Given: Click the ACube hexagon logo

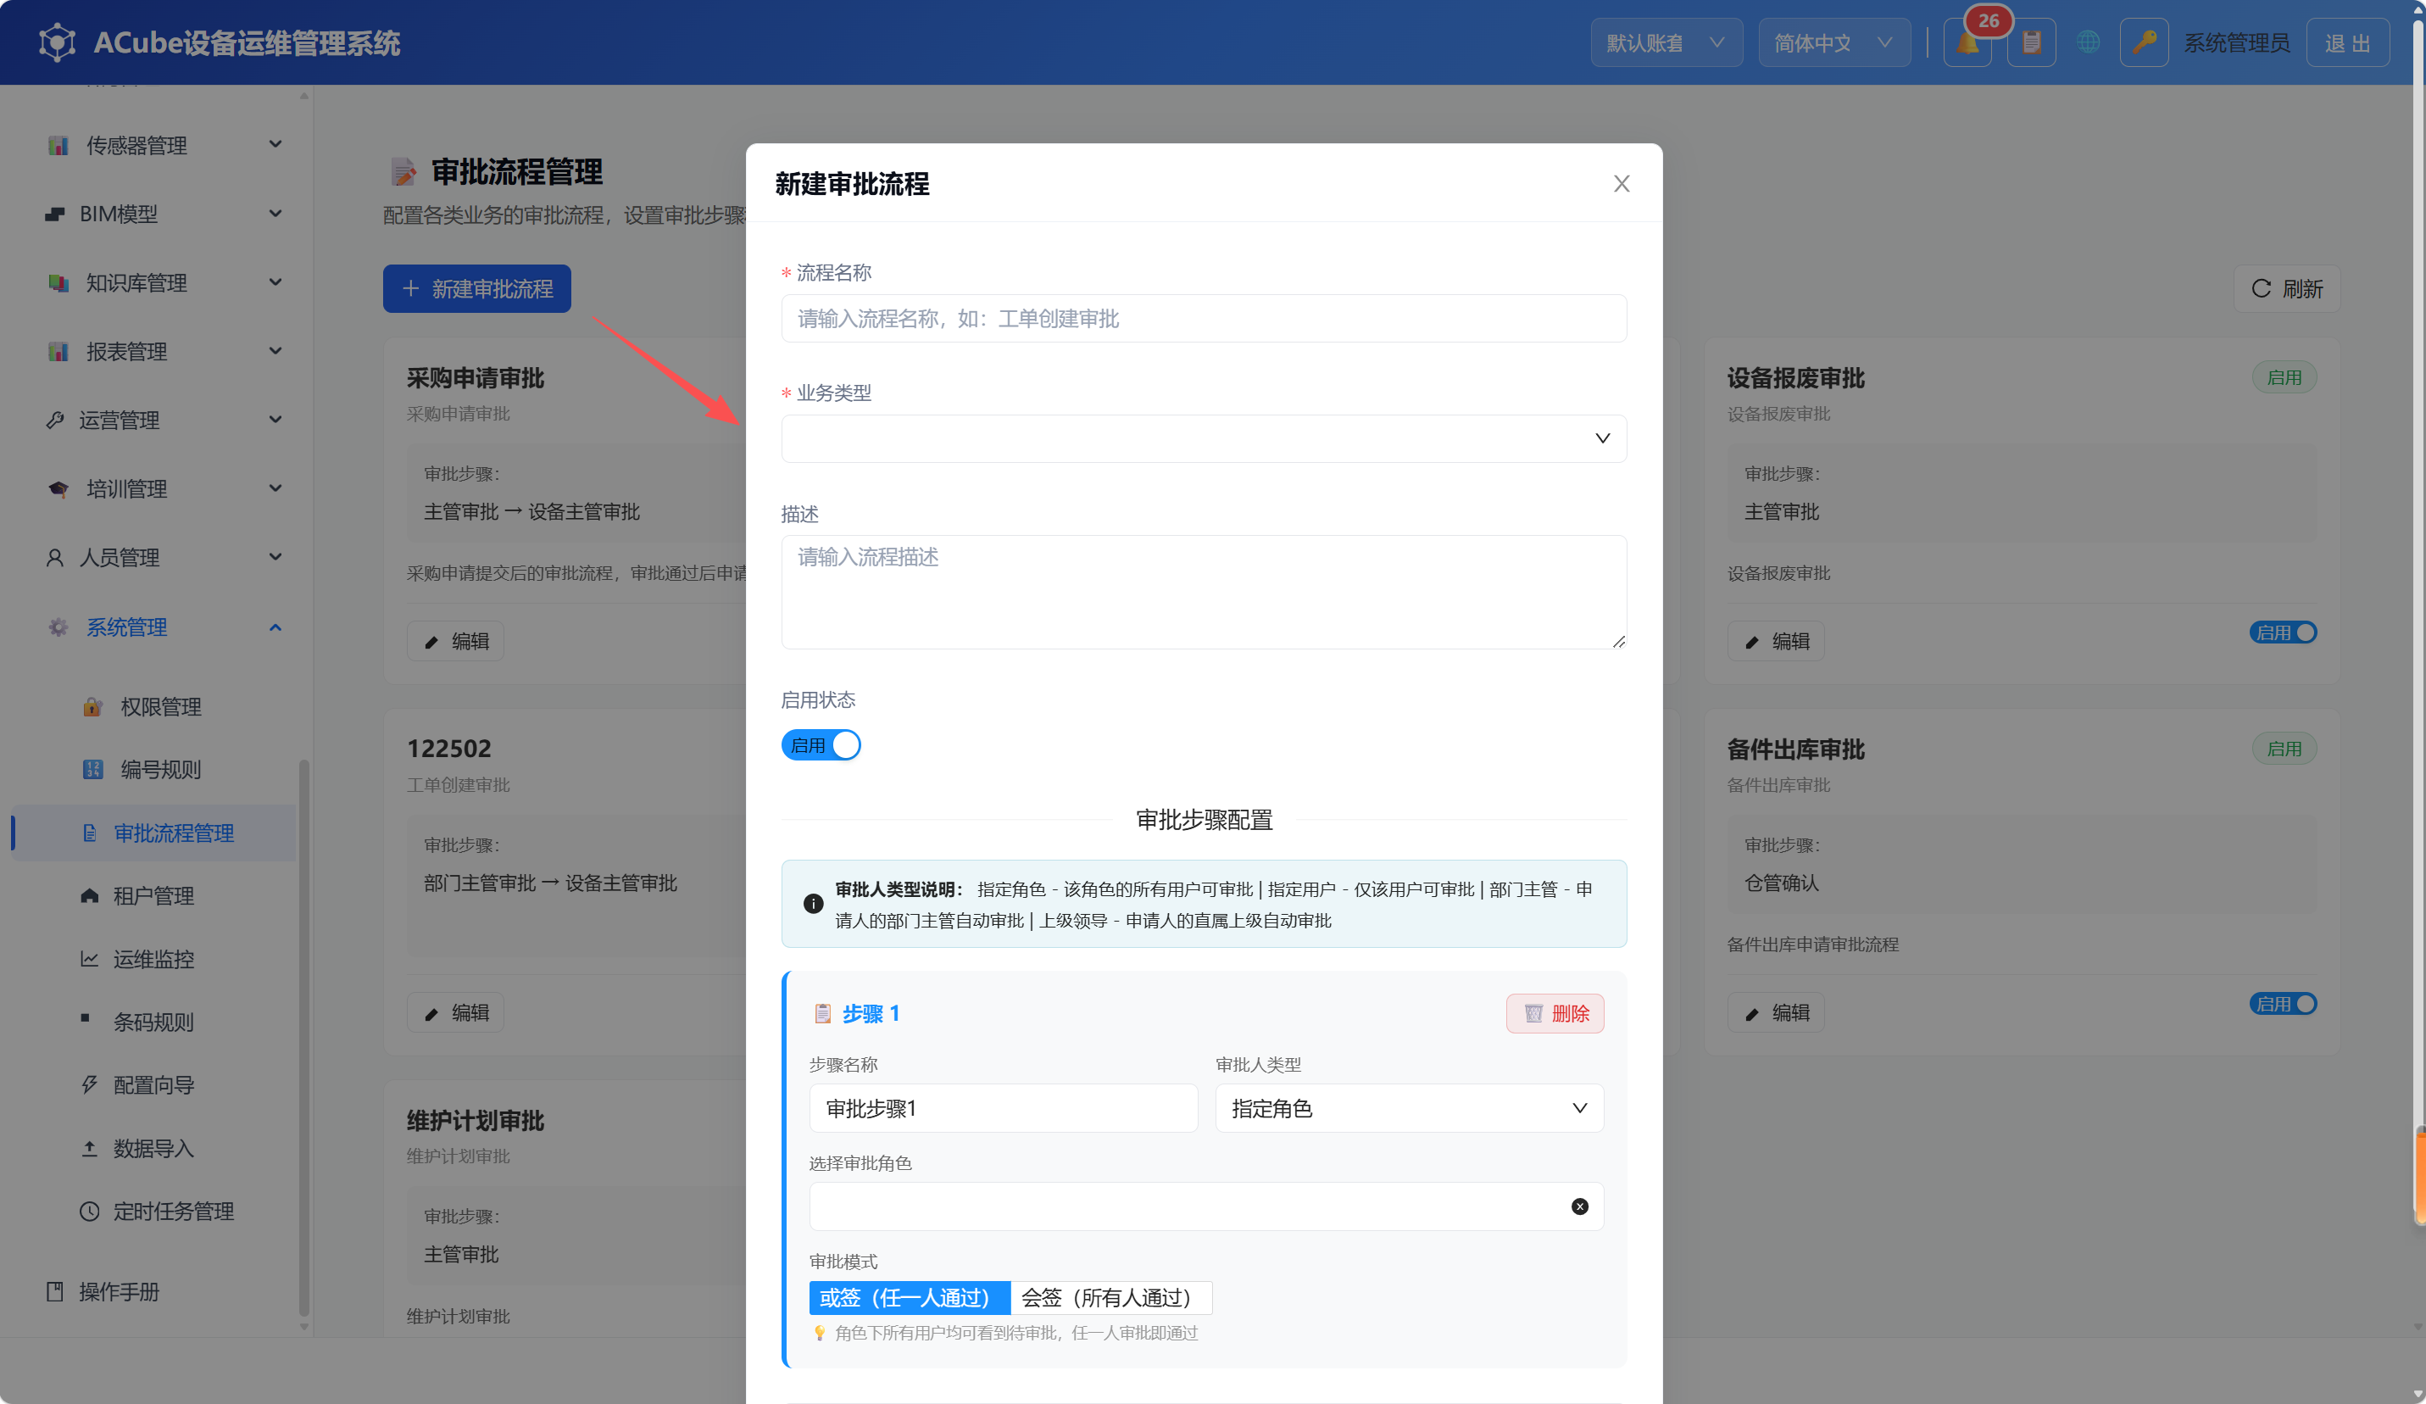Looking at the screenshot, I should pos(57,43).
